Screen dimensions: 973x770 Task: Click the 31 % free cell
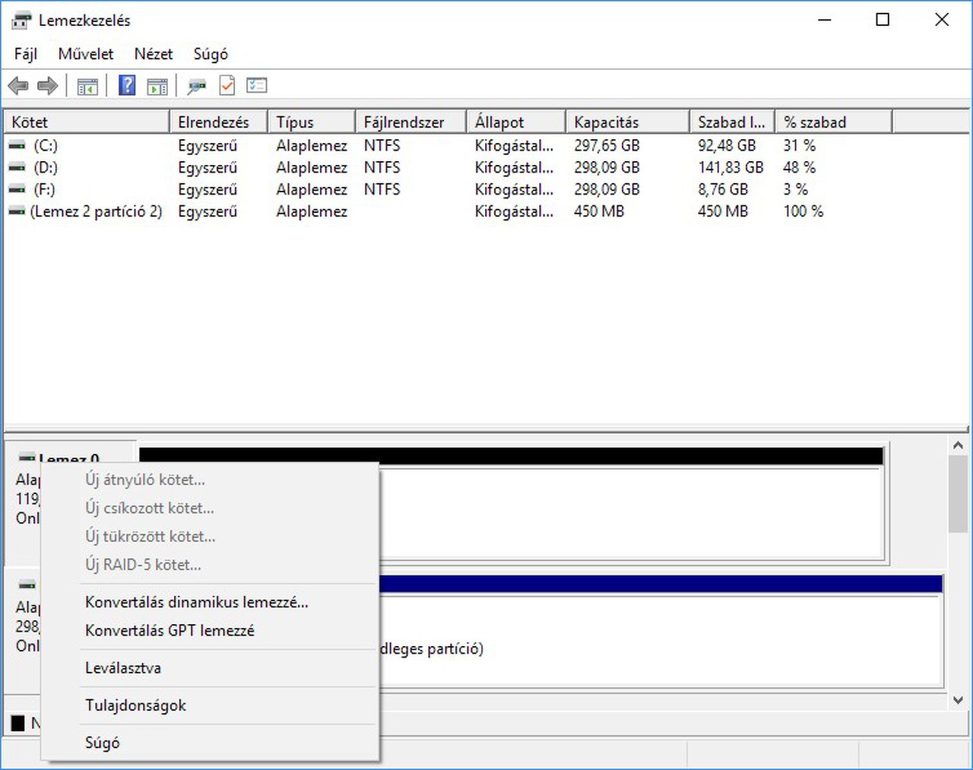point(799,145)
